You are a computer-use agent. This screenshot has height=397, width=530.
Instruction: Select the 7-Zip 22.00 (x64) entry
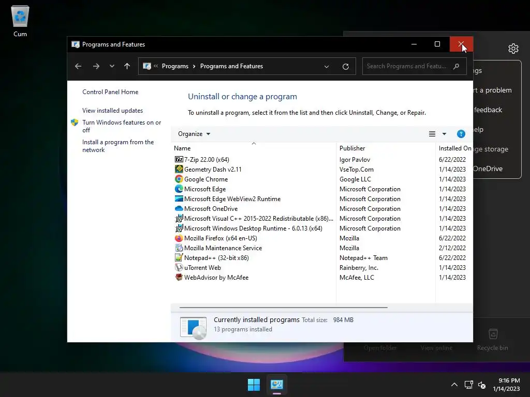point(207,159)
